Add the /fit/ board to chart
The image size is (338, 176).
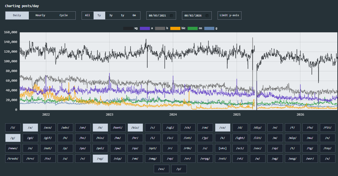click(x=327, y=128)
